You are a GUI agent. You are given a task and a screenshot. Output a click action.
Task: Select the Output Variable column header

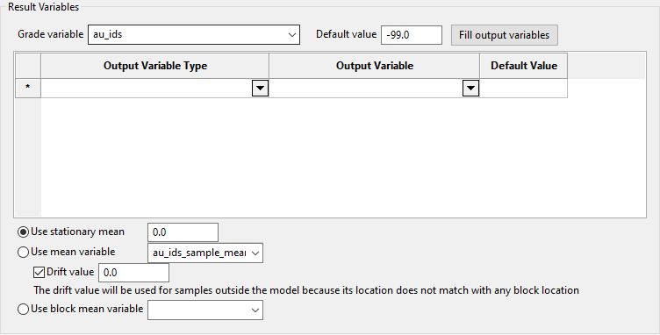(x=374, y=66)
